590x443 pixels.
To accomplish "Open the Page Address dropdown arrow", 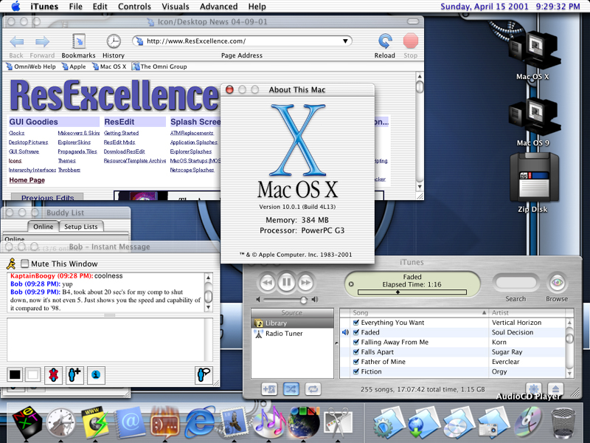I will click(x=346, y=41).
